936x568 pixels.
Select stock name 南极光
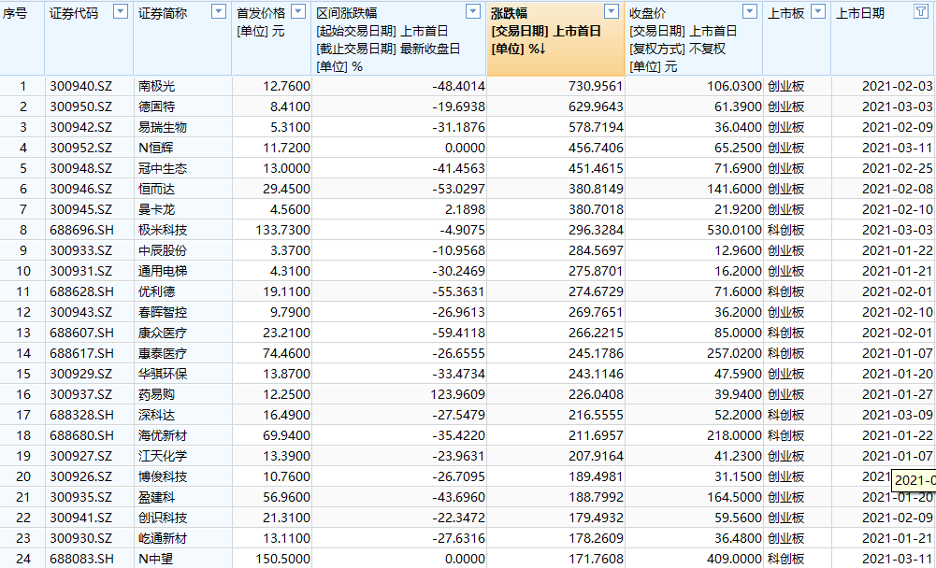click(x=157, y=86)
